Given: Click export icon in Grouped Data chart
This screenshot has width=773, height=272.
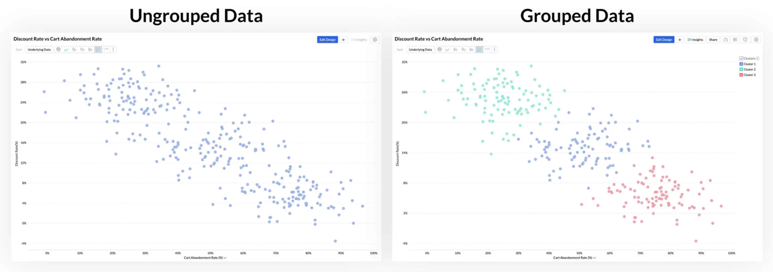Looking at the screenshot, I should click(726, 40).
